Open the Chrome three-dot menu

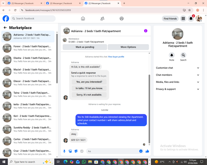coord(203,10)
